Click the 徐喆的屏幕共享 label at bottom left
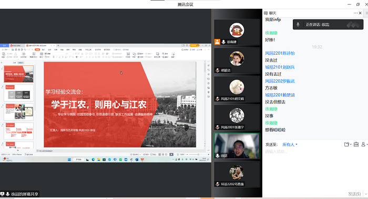368x199 pixels. click(24, 194)
